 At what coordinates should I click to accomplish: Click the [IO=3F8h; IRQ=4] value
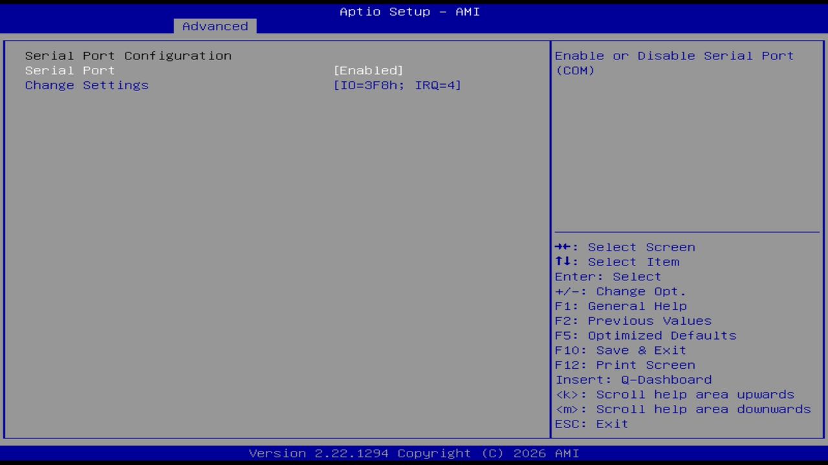point(397,85)
